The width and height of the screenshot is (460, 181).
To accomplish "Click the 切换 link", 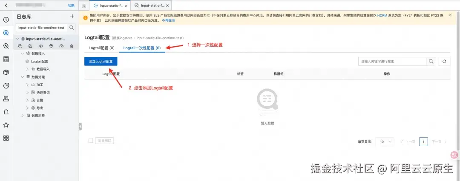I will (71, 5).
